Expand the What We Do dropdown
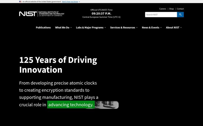Image resolution: width=203 pixels, height=126 pixels. point(63,27)
